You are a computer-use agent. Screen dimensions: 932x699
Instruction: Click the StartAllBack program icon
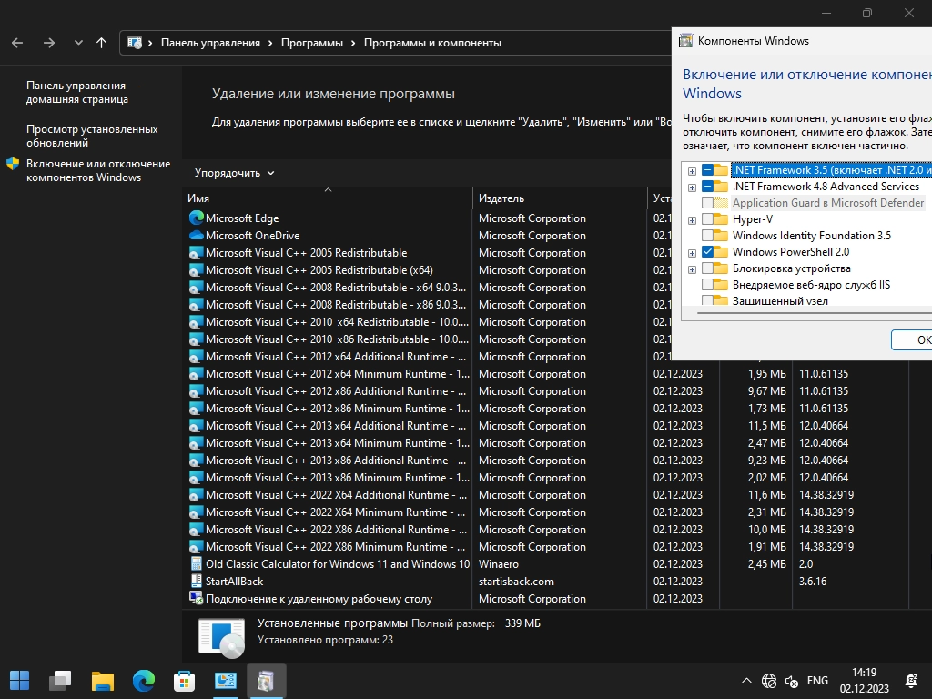[x=196, y=582]
